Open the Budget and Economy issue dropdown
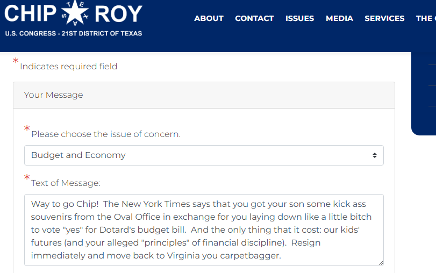This screenshot has width=436, height=273. 204,155
